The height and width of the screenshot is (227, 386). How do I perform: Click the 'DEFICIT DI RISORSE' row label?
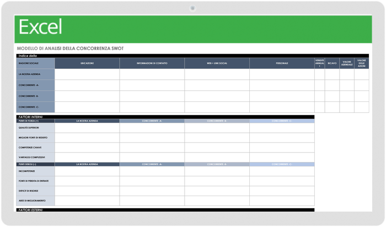click(x=35, y=191)
